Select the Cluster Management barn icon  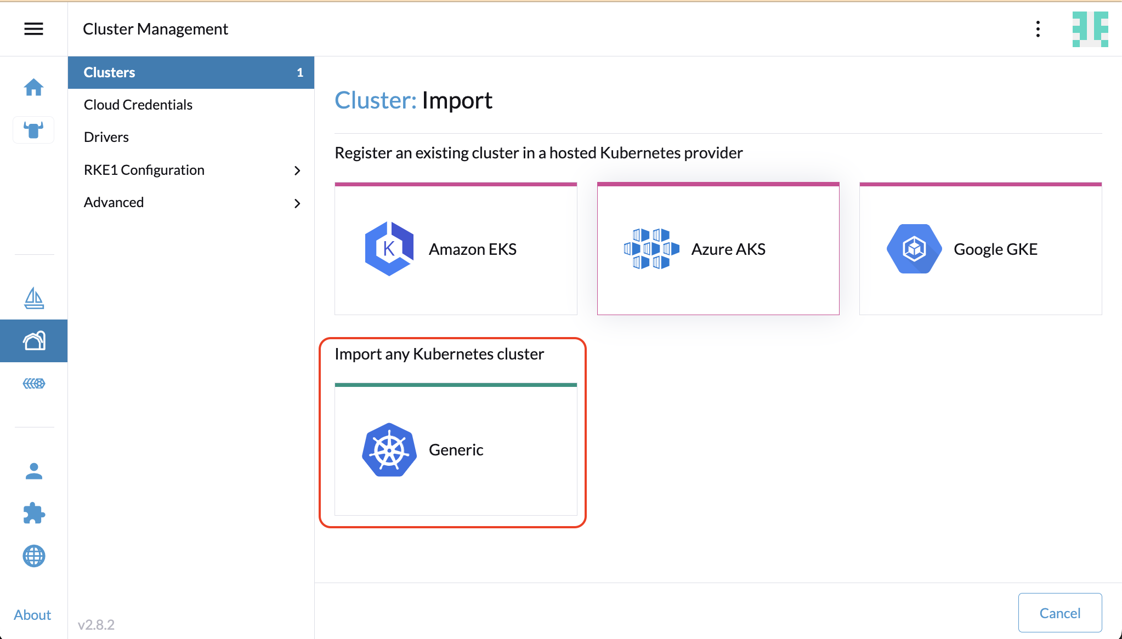[33, 341]
